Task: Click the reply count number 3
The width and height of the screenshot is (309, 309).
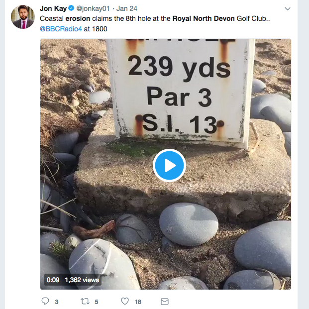Action: coord(57,302)
